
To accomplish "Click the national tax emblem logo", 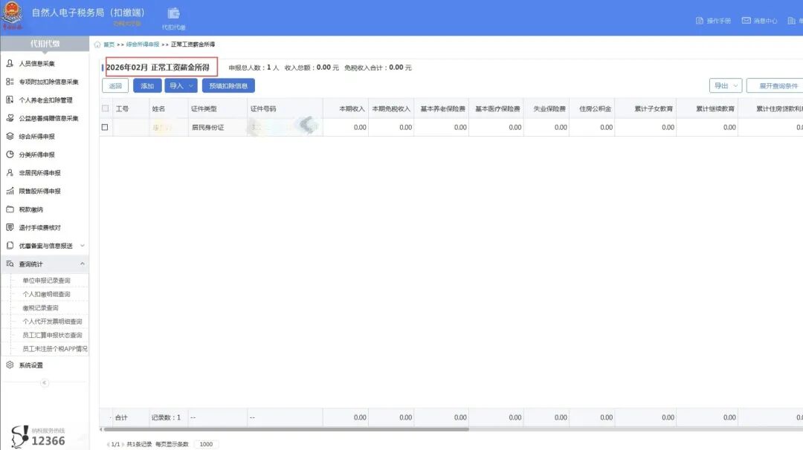I will [x=12, y=16].
